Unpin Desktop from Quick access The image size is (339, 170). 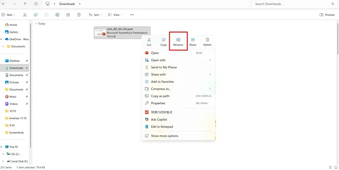pos(27,61)
